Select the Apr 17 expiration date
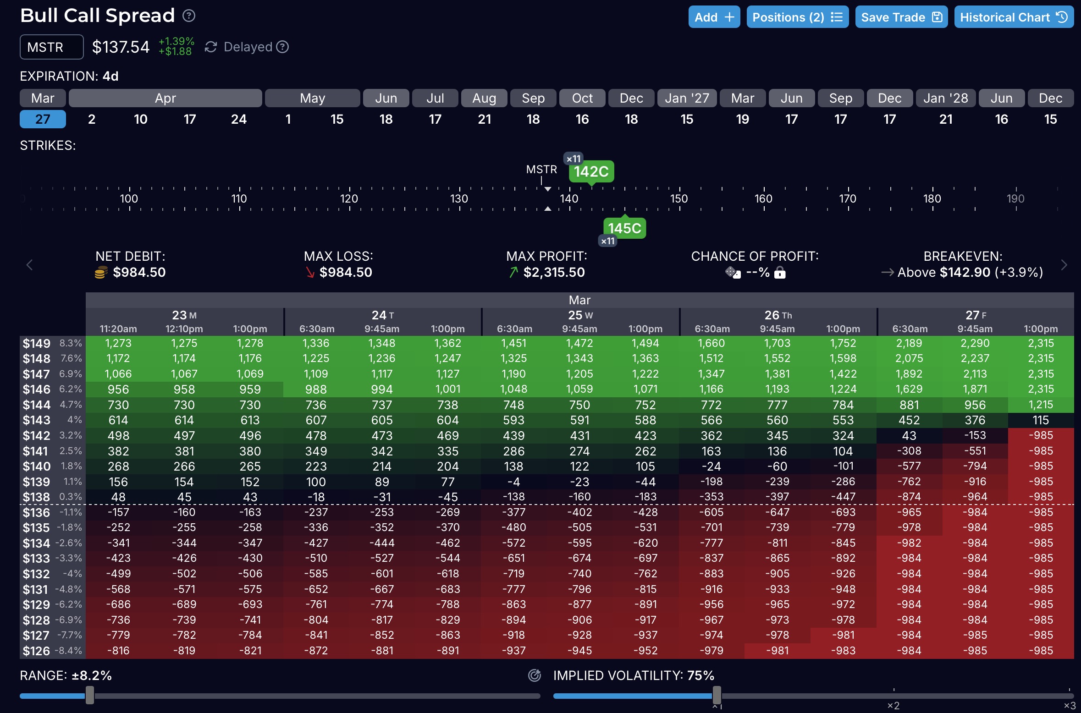This screenshot has height=713, width=1081. pos(190,120)
